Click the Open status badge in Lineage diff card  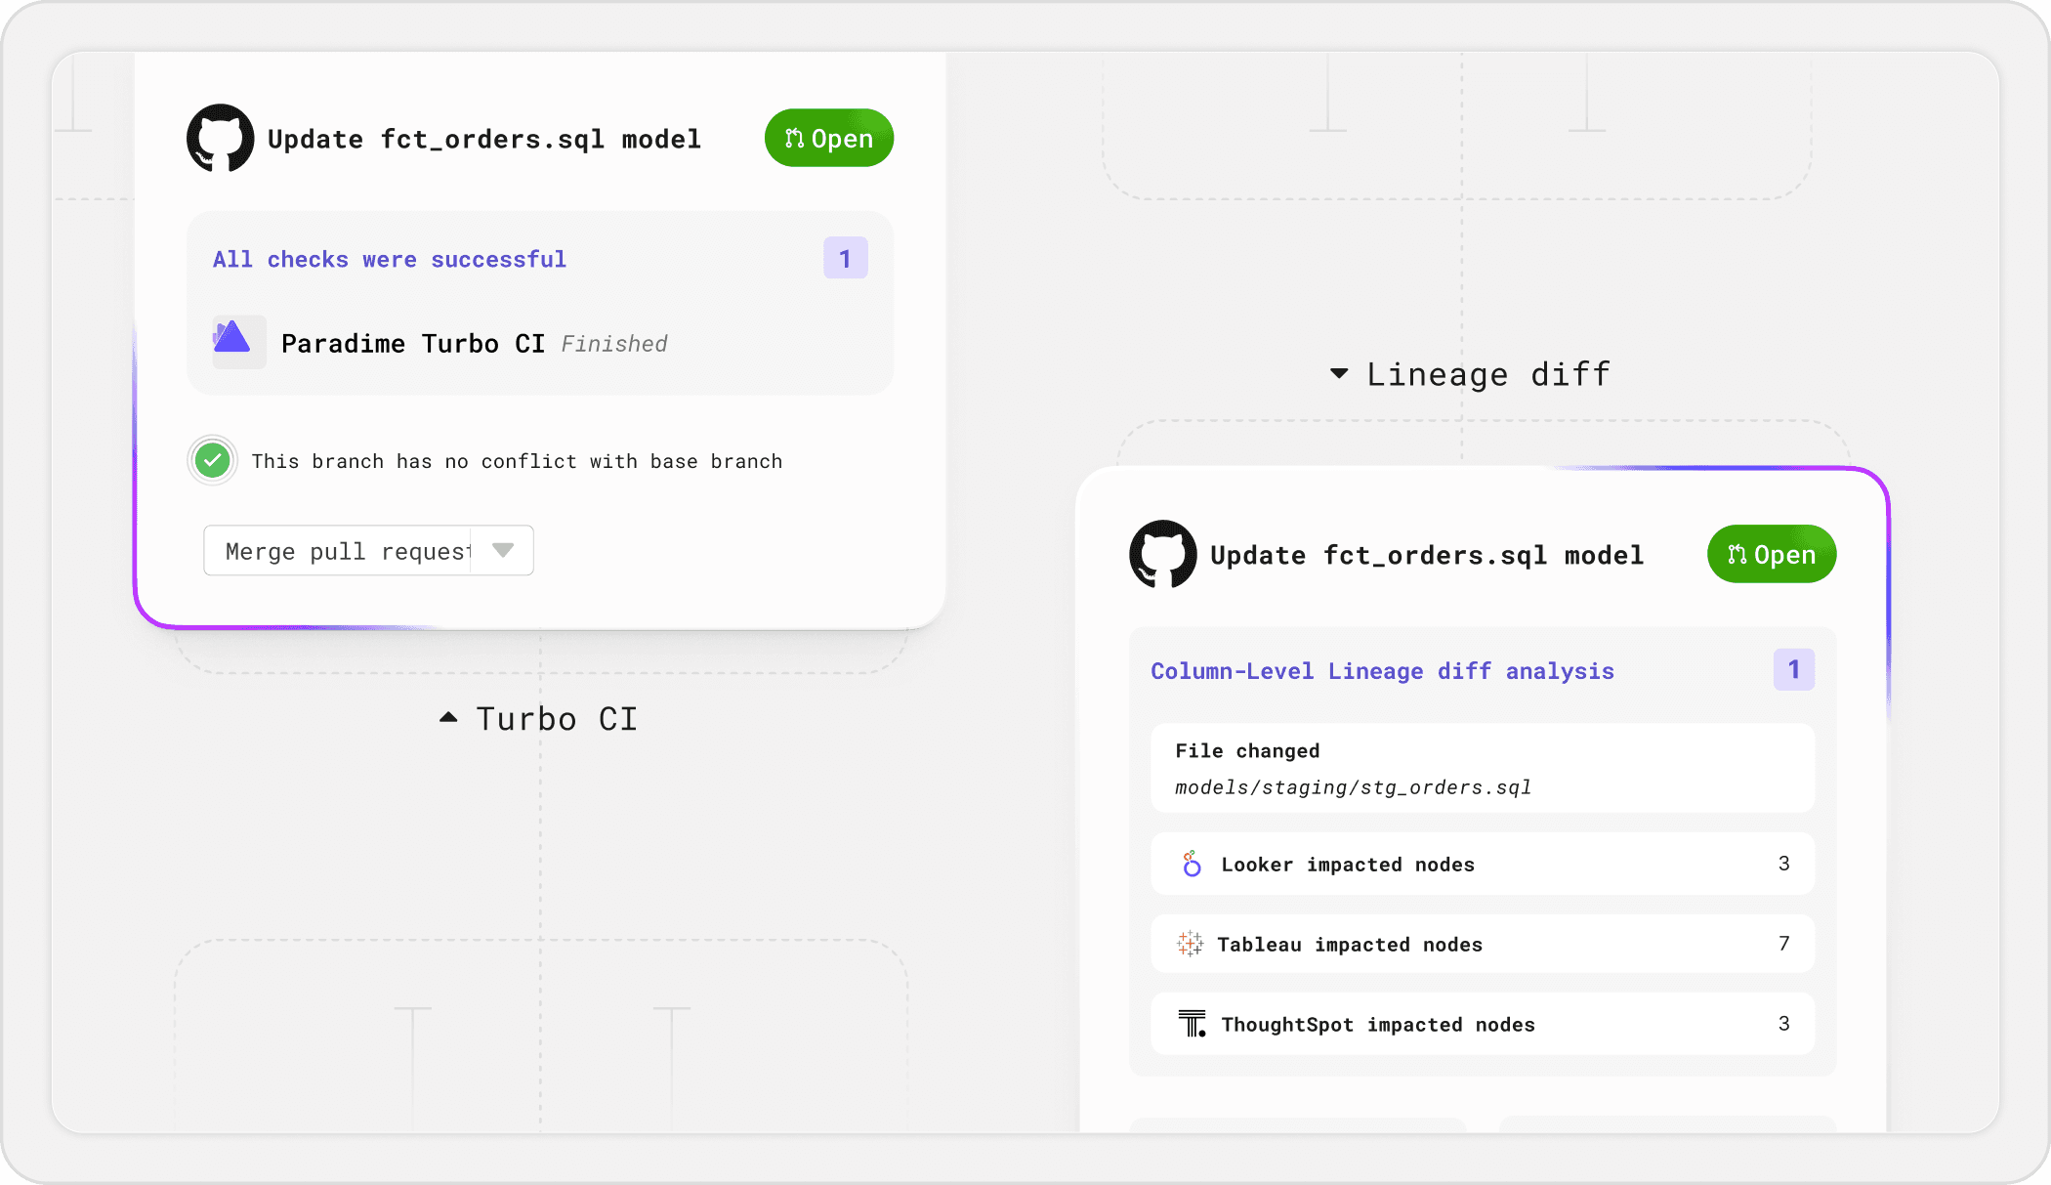1772,554
